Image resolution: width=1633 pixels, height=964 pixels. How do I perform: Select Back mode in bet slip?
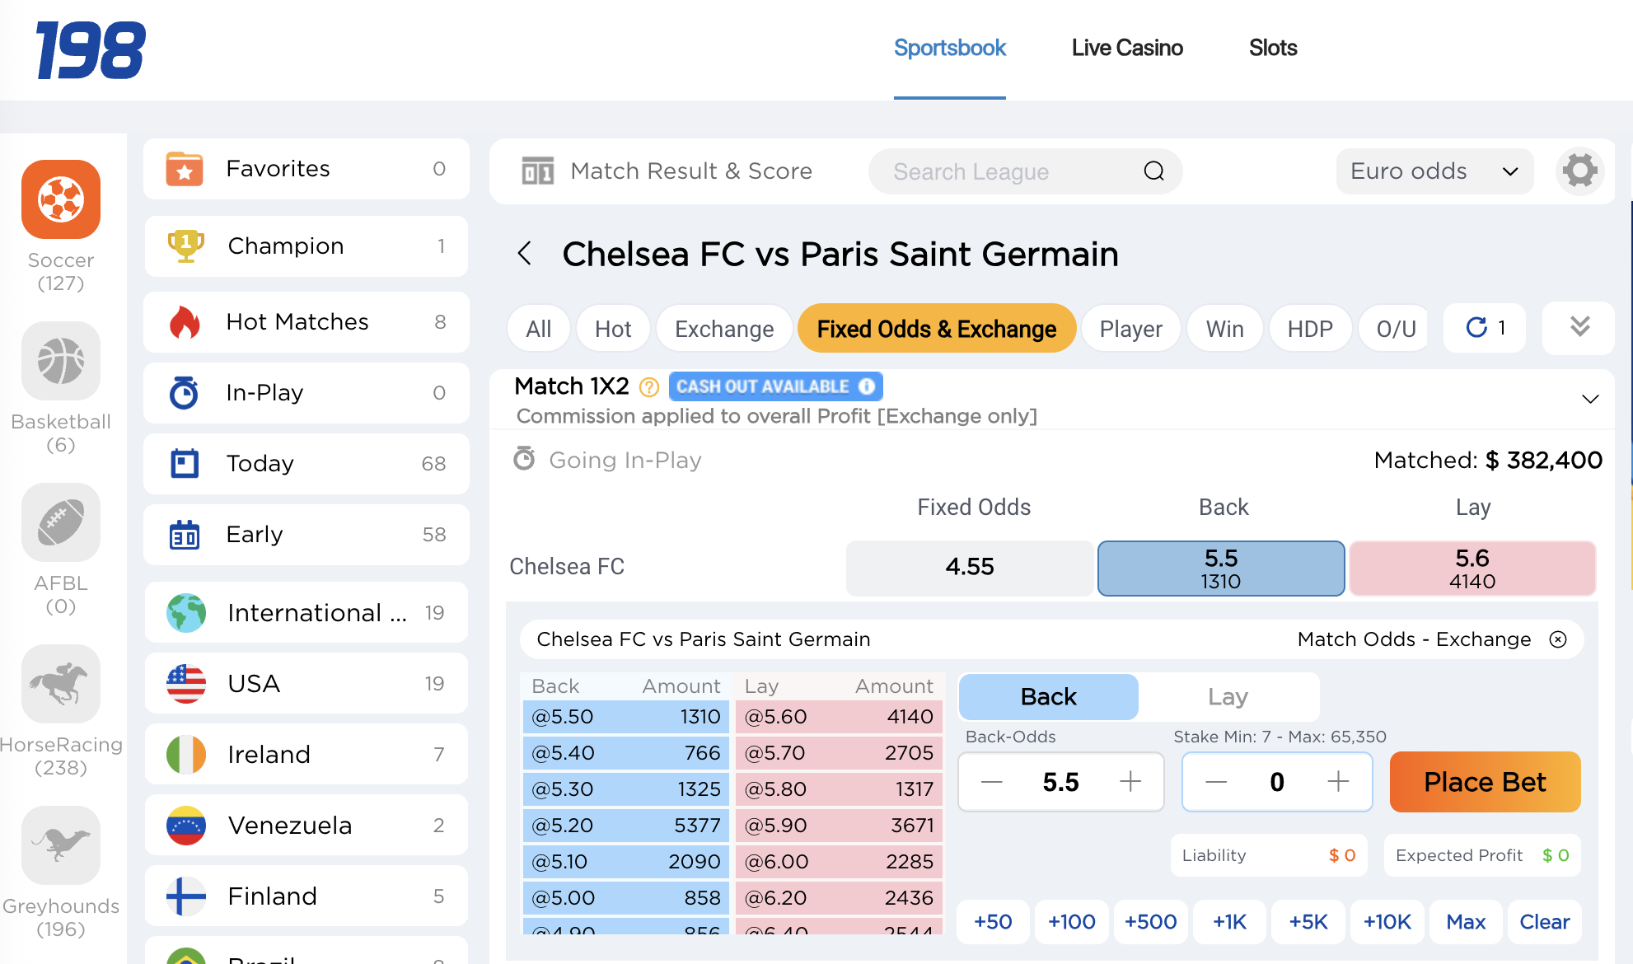pos(1048,697)
